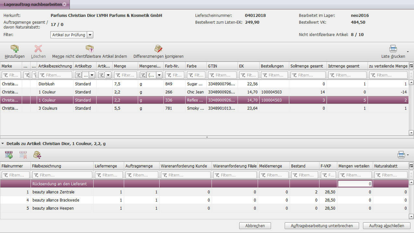The height and width of the screenshot is (233, 414).
Task: Sort by Istmenge gesamt column header
Action: tap(347, 66)
